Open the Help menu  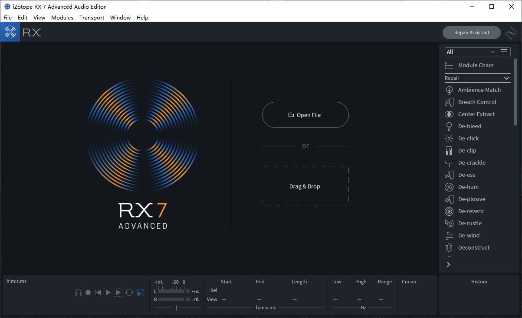[142, 17]
